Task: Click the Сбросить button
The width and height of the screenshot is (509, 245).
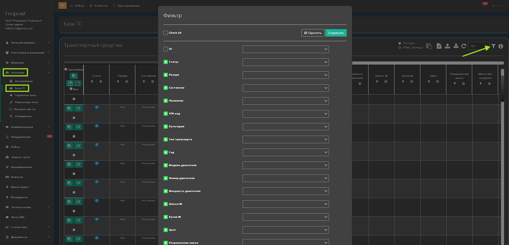Action: point(313,33)
